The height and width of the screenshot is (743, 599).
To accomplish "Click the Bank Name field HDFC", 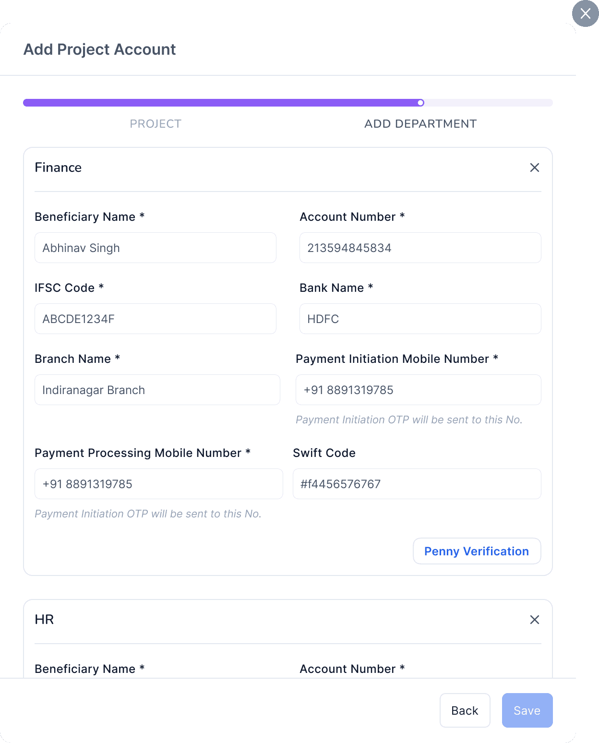I will tap(420, 319).
